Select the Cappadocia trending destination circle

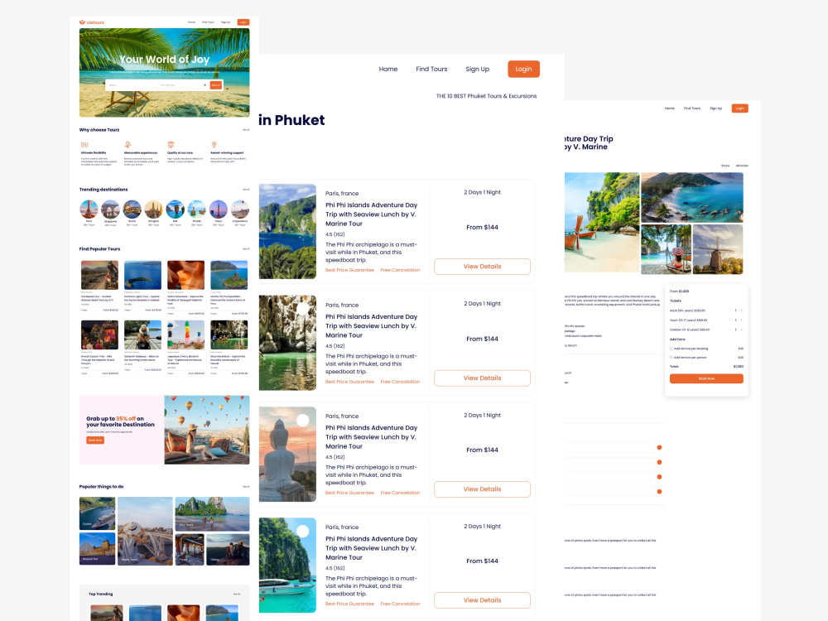[x=240, y=209]
